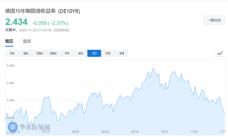The image size is (228, 137).
Task: Choose the 1H timeframe
Action: coord(67,53)
